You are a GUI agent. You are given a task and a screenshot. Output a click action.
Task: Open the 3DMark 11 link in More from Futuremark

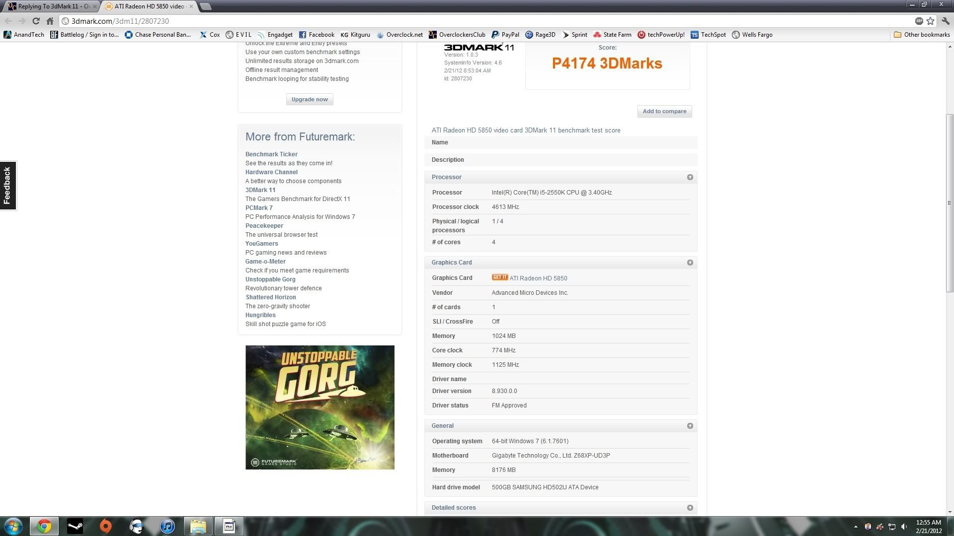point(260,190)
